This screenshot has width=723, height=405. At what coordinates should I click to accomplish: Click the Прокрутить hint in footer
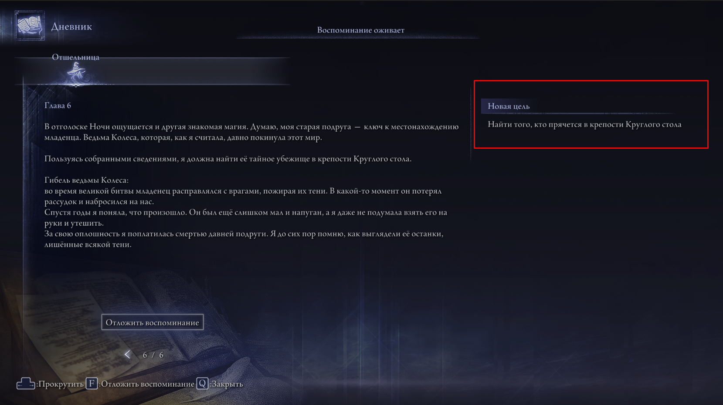61,384
